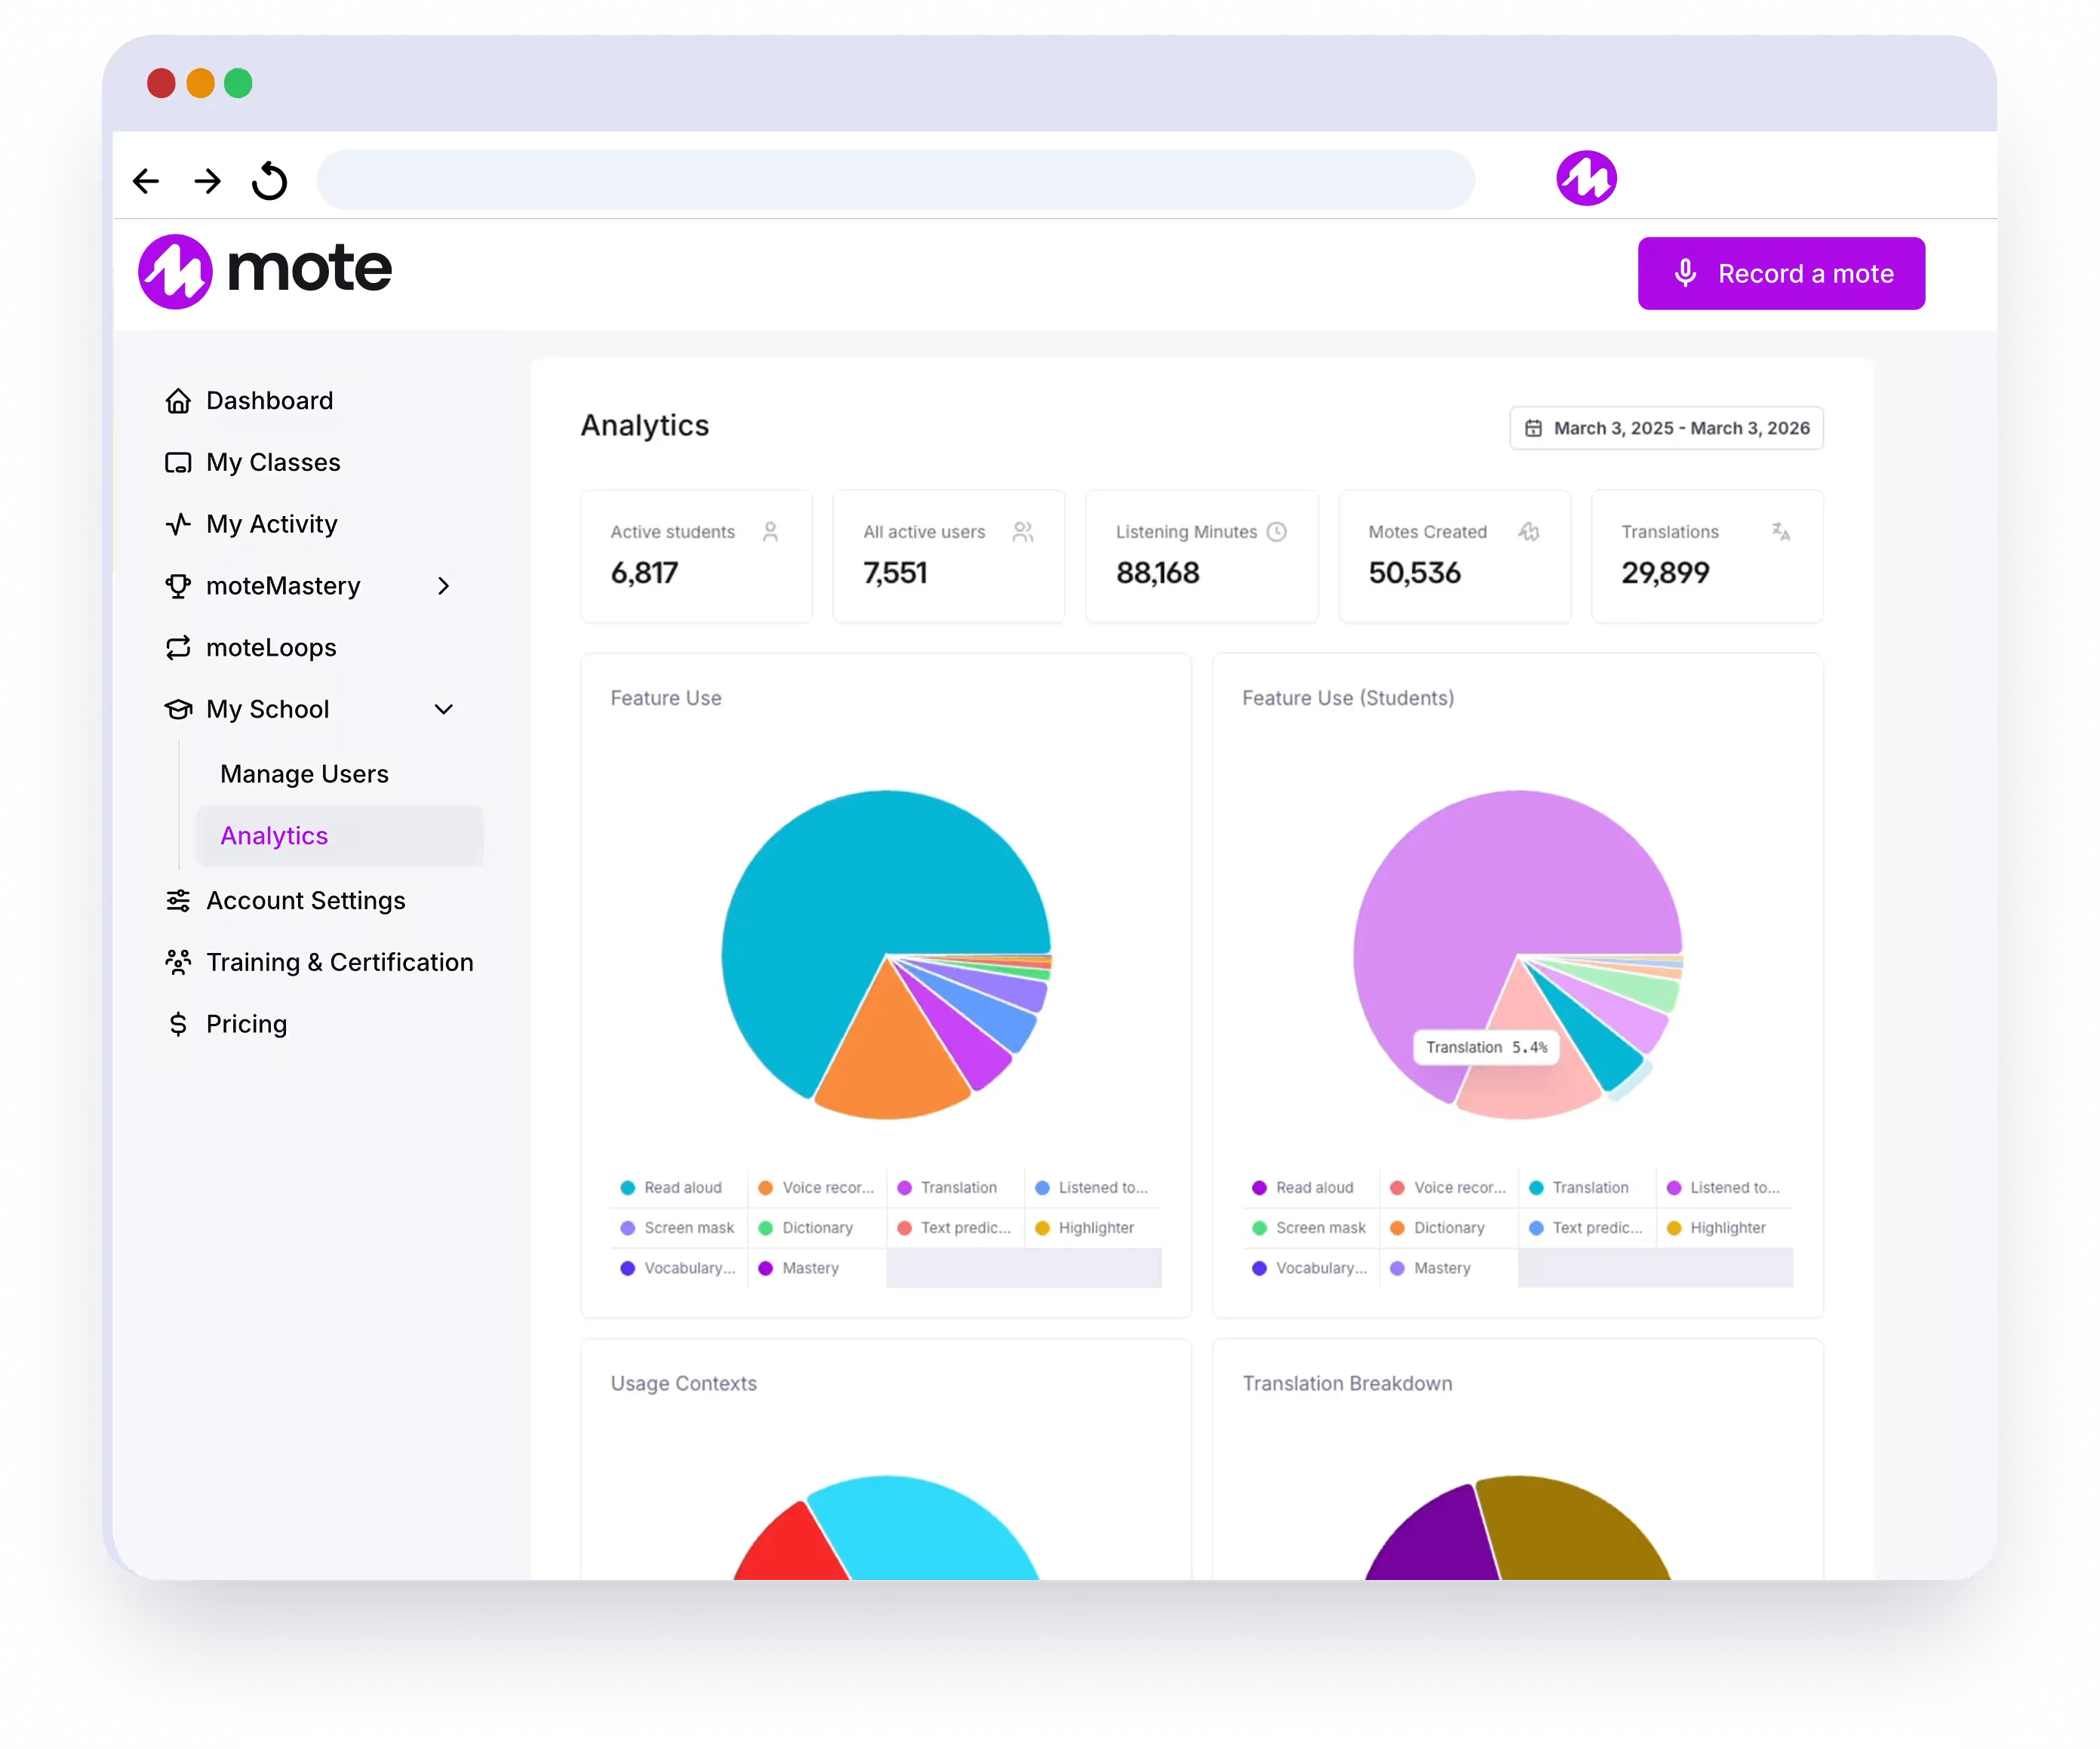
Task: Open Manage Users in the sidebar
Action: pos(304,774)
